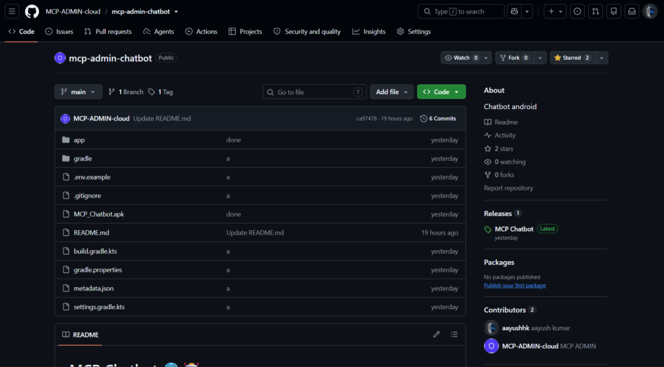Screen dimensions: 664x367
Task: Open the Activity link in About
Action: (500, 135)
